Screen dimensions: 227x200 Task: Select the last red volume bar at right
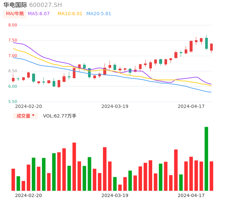click(x=211, y=176)
